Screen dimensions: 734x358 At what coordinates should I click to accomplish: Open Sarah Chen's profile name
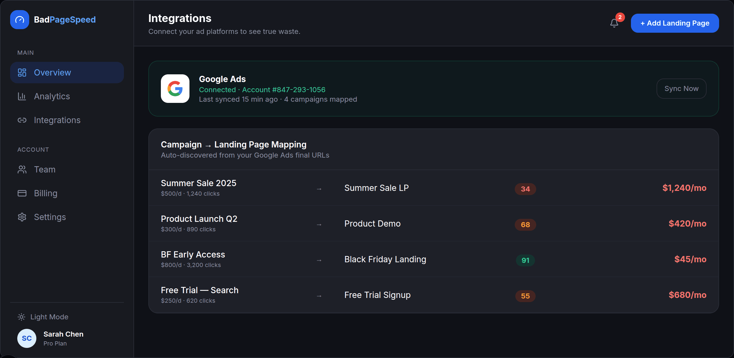(x=63, y=334)
